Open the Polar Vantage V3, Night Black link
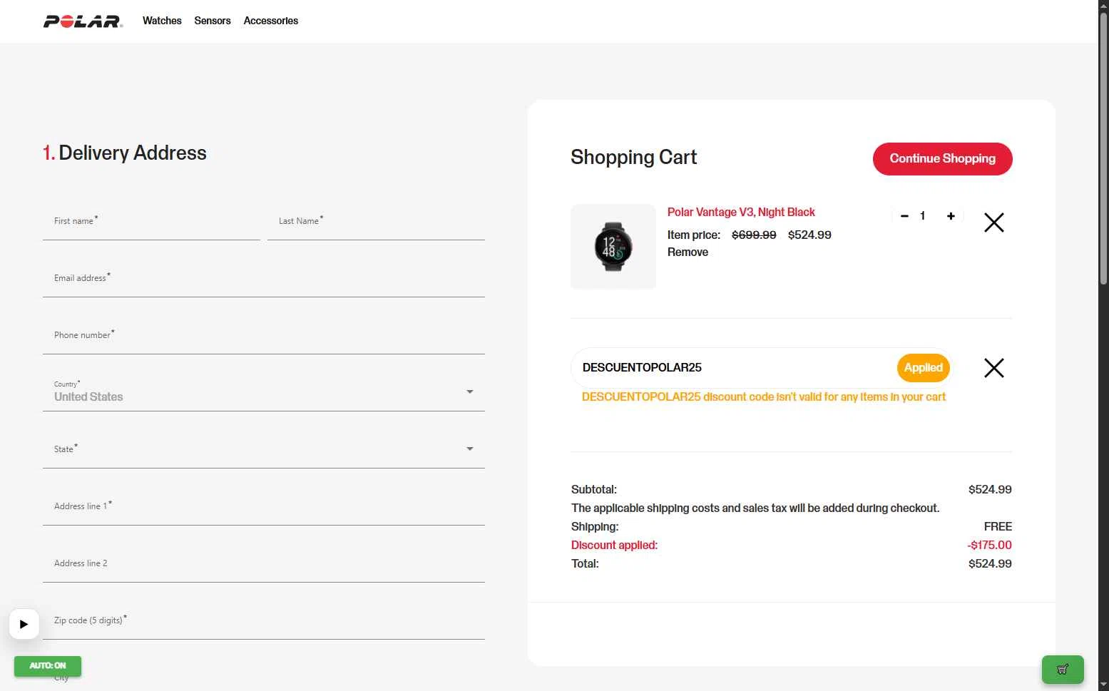This screenshot has height=691, width=1109. point(741,212)
